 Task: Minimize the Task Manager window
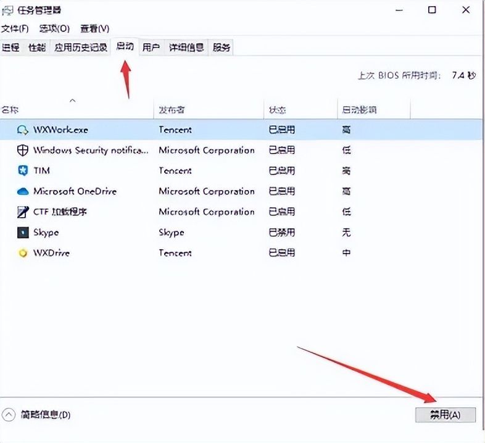point(399,10)
